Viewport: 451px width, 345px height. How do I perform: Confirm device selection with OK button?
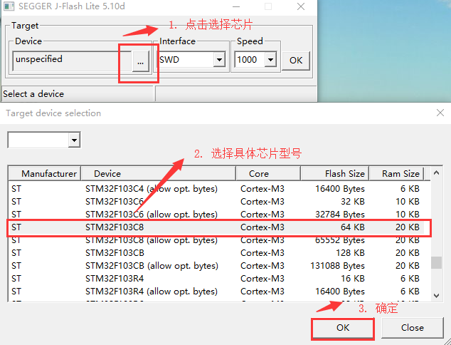coord(343,328)
